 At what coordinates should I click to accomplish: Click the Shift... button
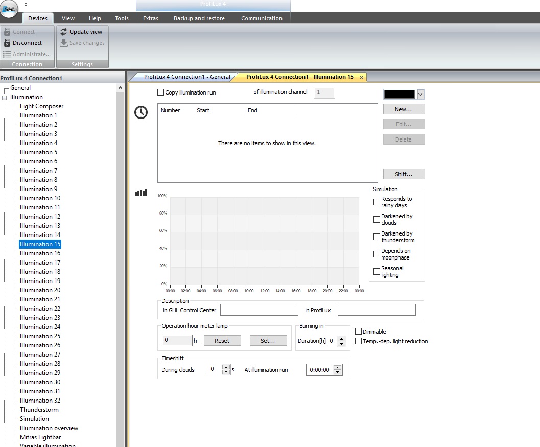tap(404, 174)
